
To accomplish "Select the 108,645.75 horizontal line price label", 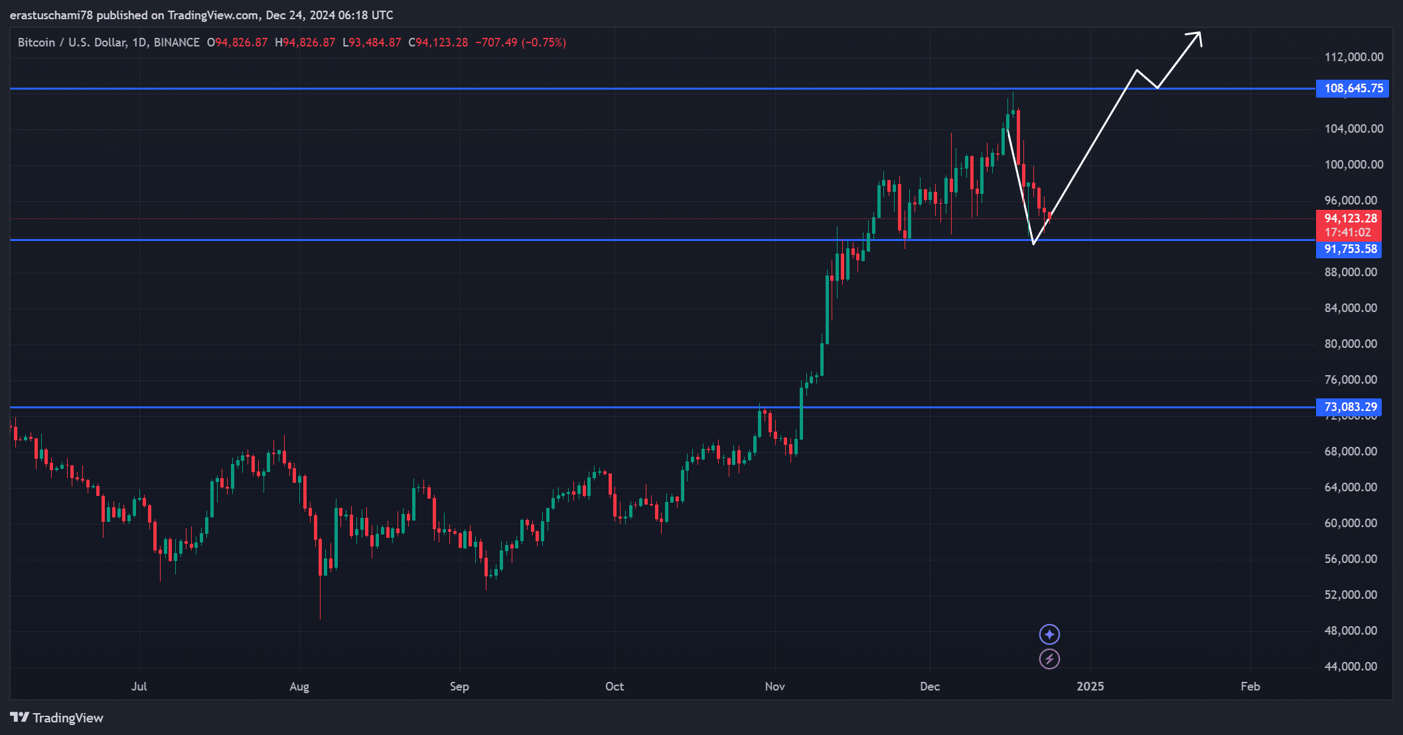I will coord(1353,88).
